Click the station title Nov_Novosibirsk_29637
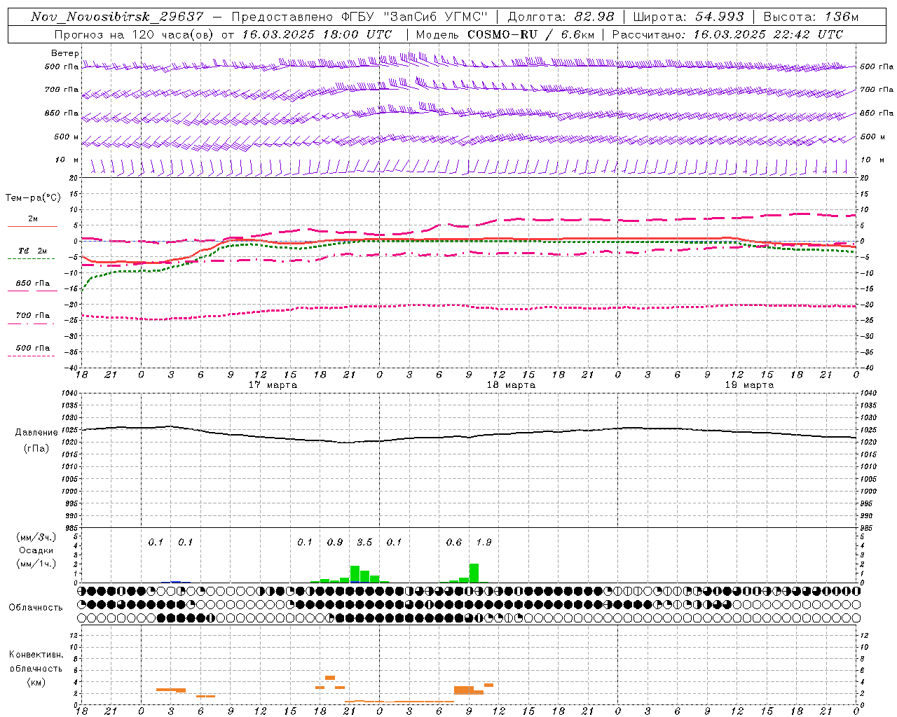897x717 pixels. point(118,17)
